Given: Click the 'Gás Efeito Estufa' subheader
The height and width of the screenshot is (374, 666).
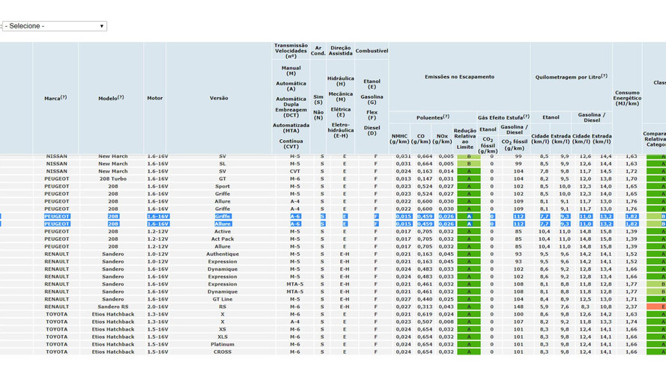Looking at the screenshot, I should [x=503, y=117].
